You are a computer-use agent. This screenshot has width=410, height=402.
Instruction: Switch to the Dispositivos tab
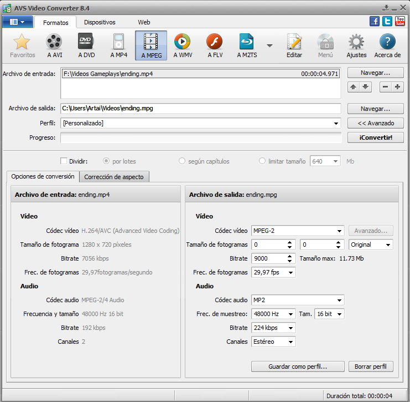point(100,22)
